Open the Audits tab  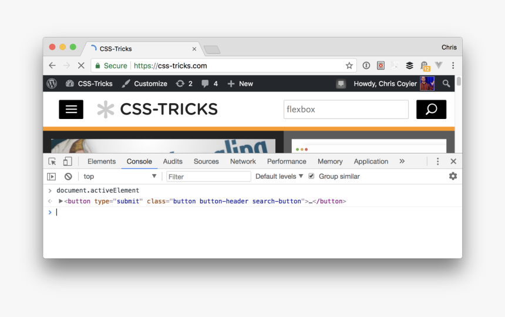point(173,161)
